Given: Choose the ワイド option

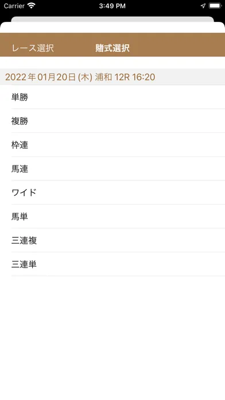Looking at the screenshot, I should (113, 193).
